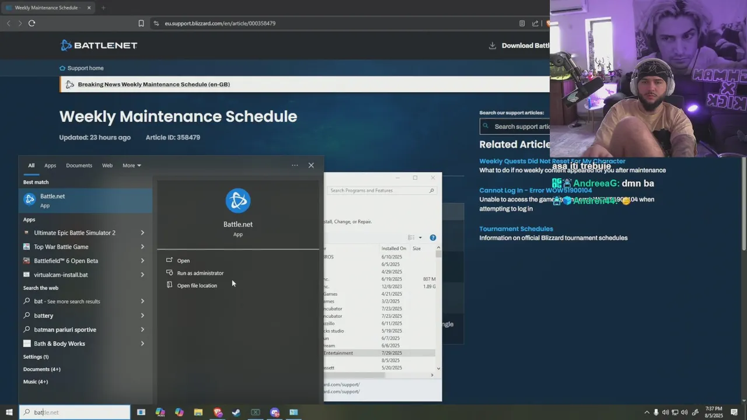Click the Battle.net logo on the page
The image size is (747, 420).
(99, 45)
